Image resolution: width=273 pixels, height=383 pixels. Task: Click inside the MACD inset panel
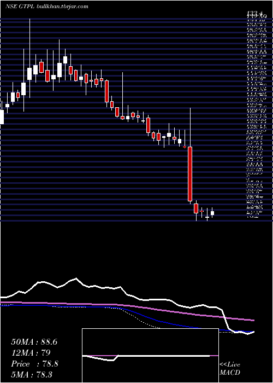click(150, 356)
